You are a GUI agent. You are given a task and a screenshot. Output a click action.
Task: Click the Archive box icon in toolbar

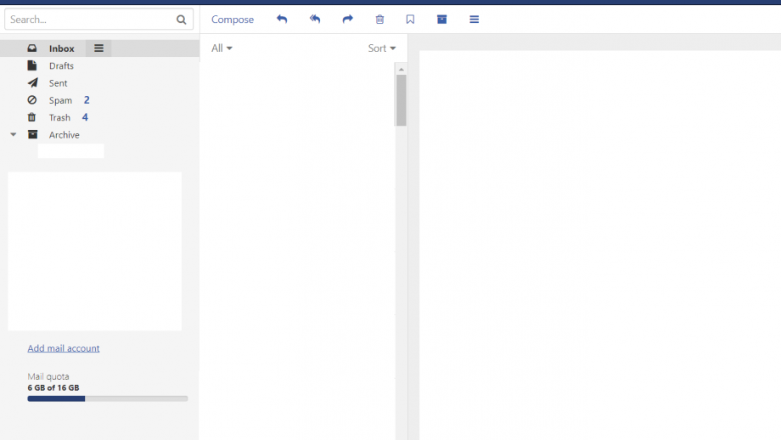click(441, 19)
